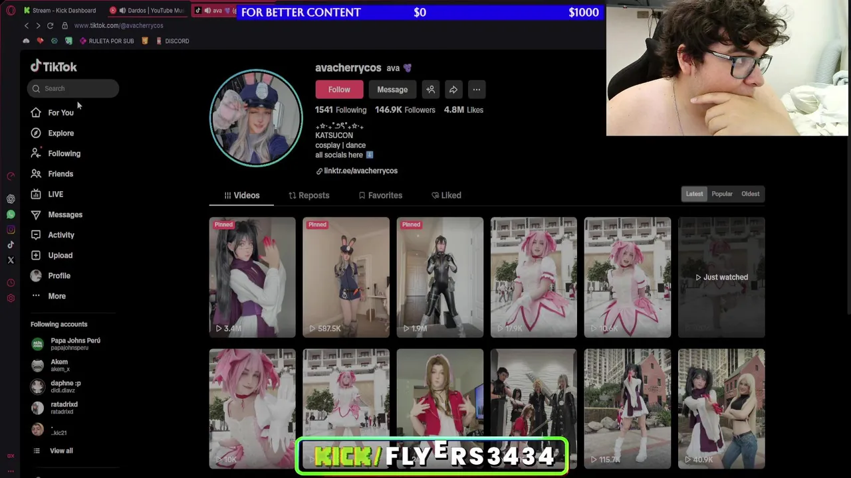The width and height of the screenshot is (851, 478).
Task: Open the three-dot profile options
Action: tap(477, 90)
